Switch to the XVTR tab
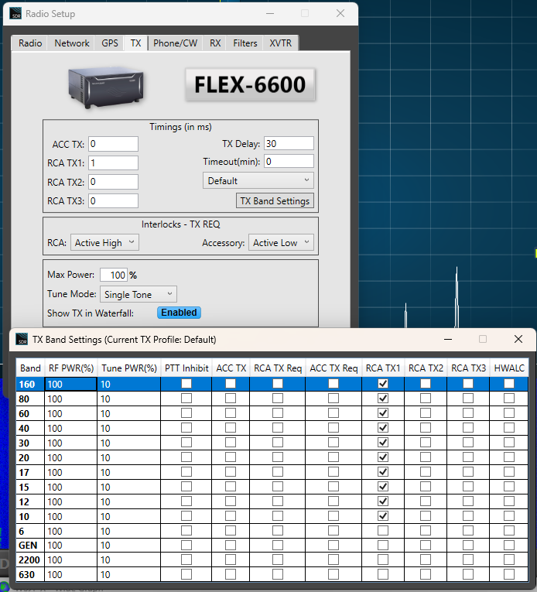 point(281,43)
